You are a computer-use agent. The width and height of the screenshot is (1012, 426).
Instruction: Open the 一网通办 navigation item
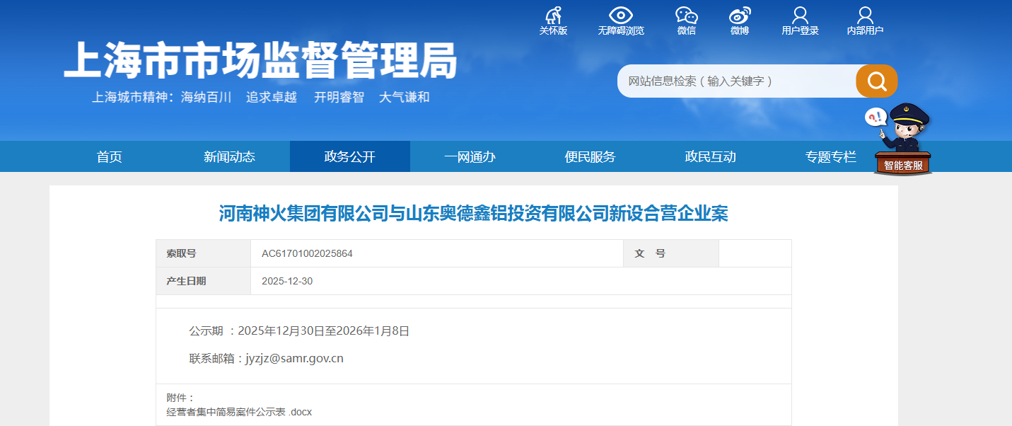point(470,157)
